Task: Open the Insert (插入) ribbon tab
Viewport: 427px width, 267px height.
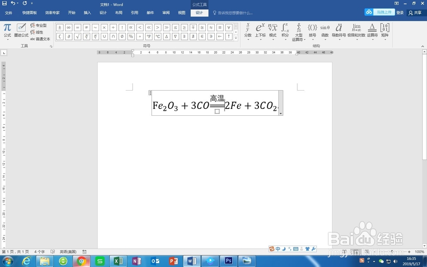Action: (x=87, y=13)
